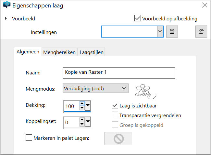Uncheck Laag is zichtbaar
This screenshot has height=155, width=211.
coord(115,105)
